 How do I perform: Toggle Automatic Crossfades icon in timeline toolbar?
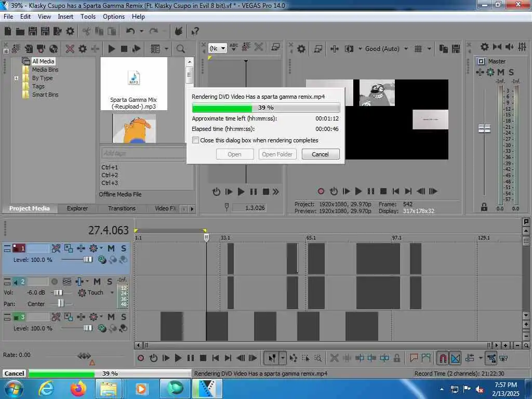(456, 358)
